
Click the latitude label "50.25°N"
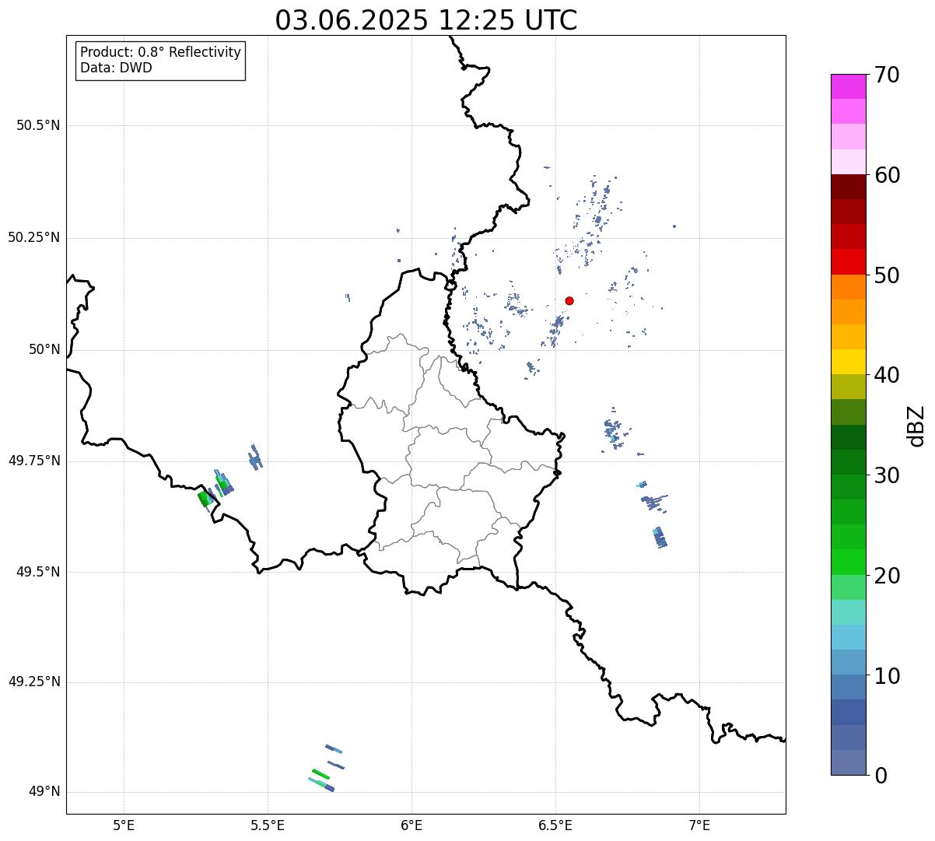33,237
